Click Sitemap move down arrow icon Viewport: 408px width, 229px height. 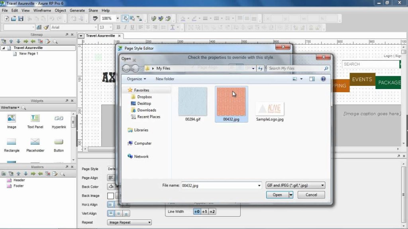(18, 41)
